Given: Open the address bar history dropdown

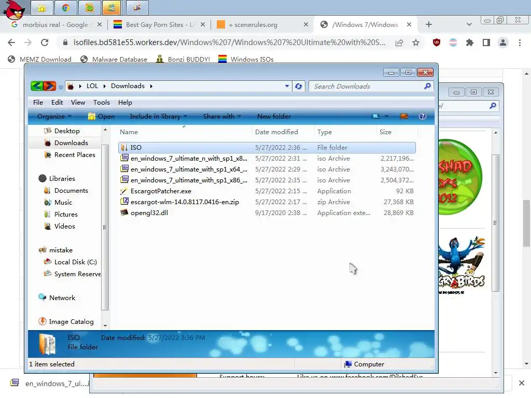Looking at the screenshot, I should click(x=287, y=86).
